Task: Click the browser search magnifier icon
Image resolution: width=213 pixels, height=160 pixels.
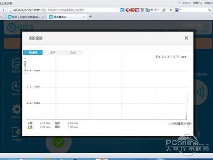Action: pyautogui.click(x=210, y=10)
